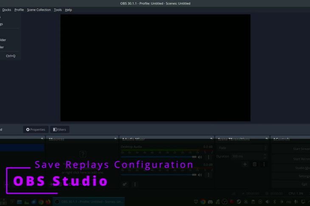This screenshot has height=206, width=310.
Task: Remove transition with the trash icon
Action: (x=255, y=164)
